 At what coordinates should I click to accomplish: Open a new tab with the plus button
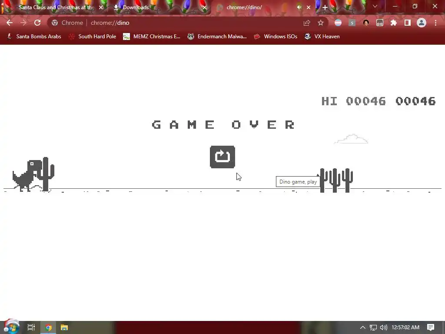(x=325, y=7)
